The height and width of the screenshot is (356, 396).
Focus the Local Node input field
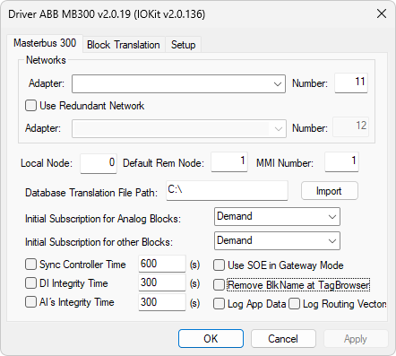(x=99, y=163)
